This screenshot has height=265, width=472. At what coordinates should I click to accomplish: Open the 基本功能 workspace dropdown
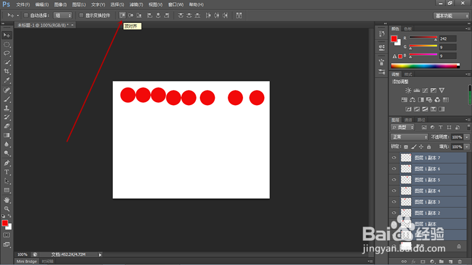click(451, 16)
